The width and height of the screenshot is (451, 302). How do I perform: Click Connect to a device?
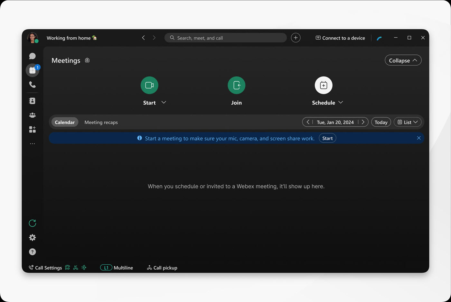340,38
